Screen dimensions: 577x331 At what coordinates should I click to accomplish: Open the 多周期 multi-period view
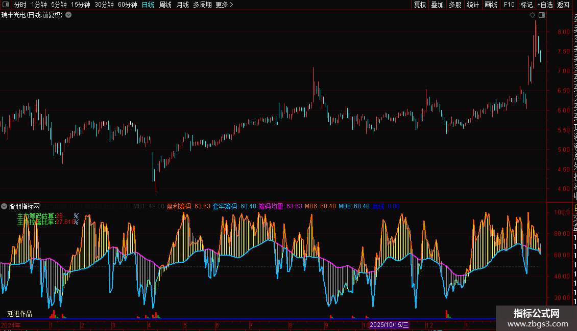(202, 5)
